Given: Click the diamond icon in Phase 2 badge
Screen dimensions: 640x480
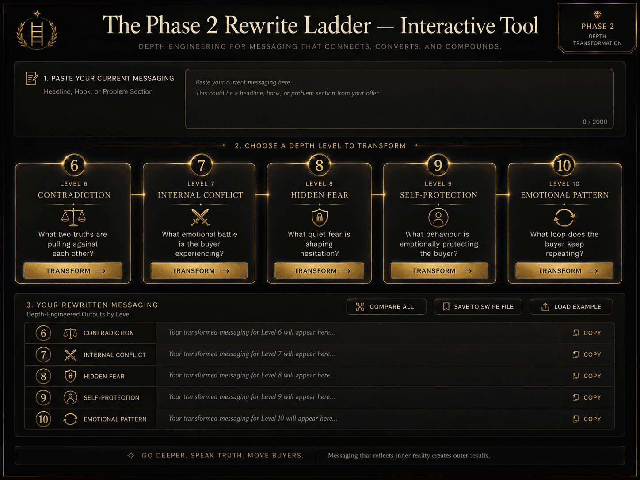Looking at the screenshot, I should [598, 15].
